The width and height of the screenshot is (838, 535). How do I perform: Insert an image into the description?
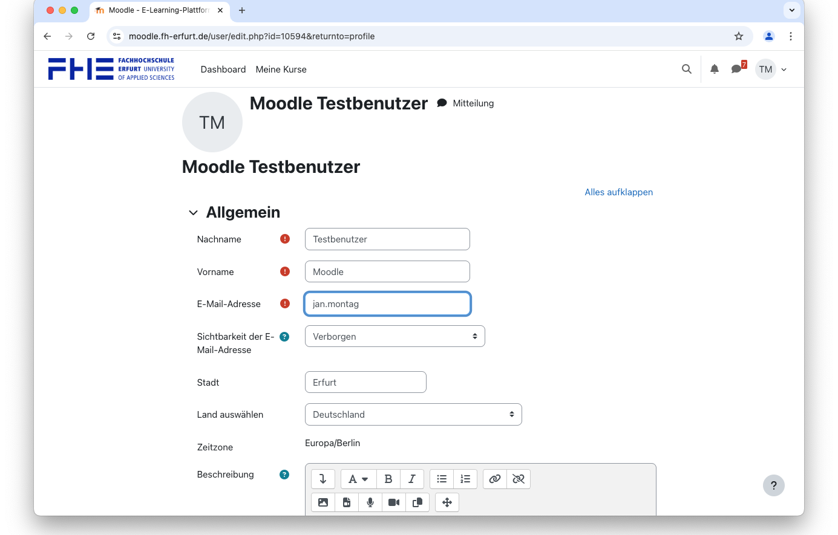click(323, 502)
